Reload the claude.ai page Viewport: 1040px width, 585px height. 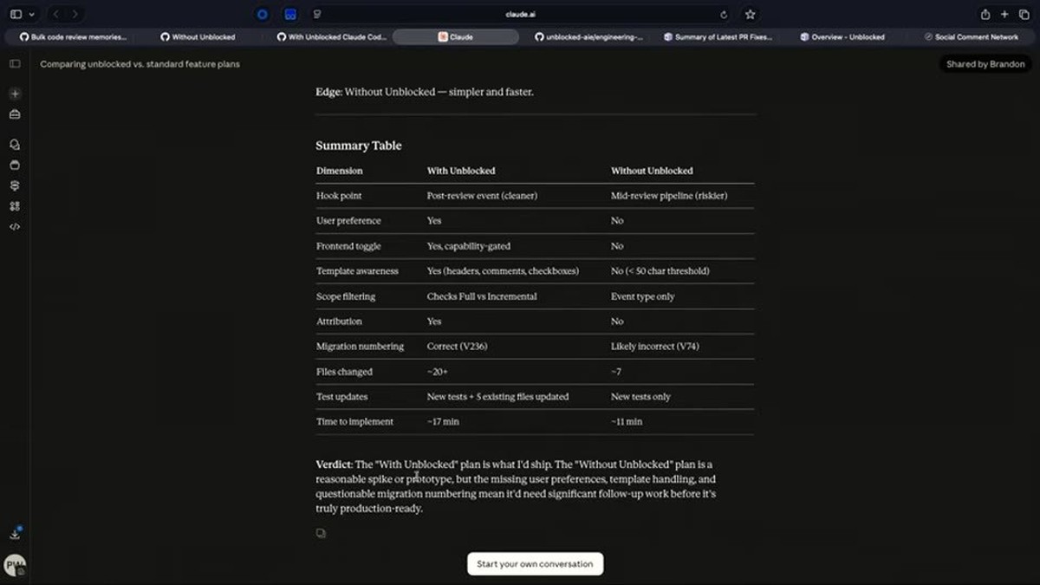coord(724,14)
